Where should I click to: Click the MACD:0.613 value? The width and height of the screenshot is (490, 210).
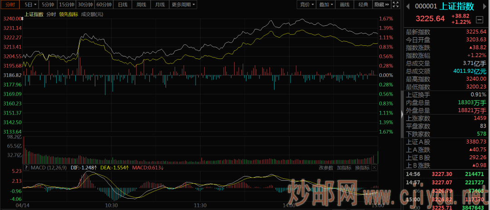(149, 167)
